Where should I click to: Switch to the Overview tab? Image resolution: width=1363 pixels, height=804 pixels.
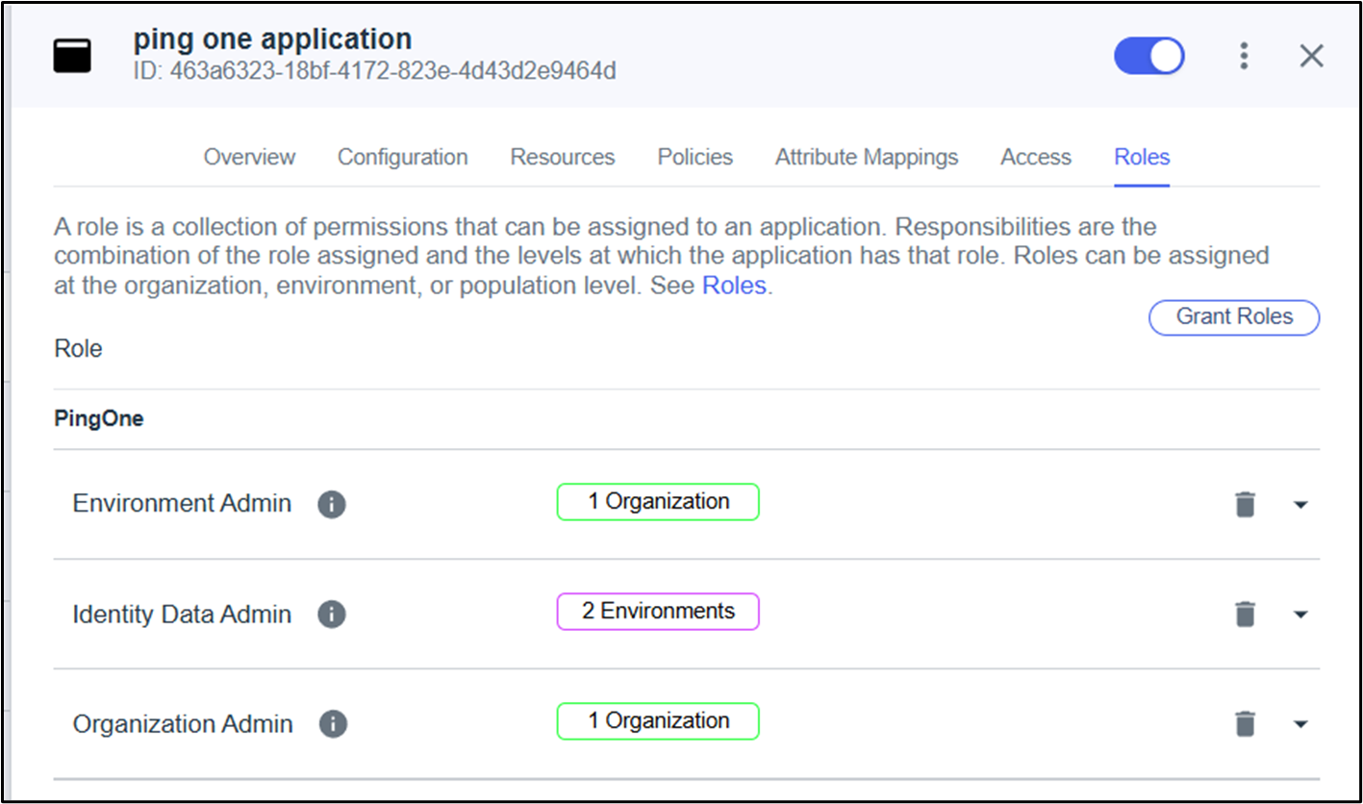pyautogui.click(x=249, y=157)
